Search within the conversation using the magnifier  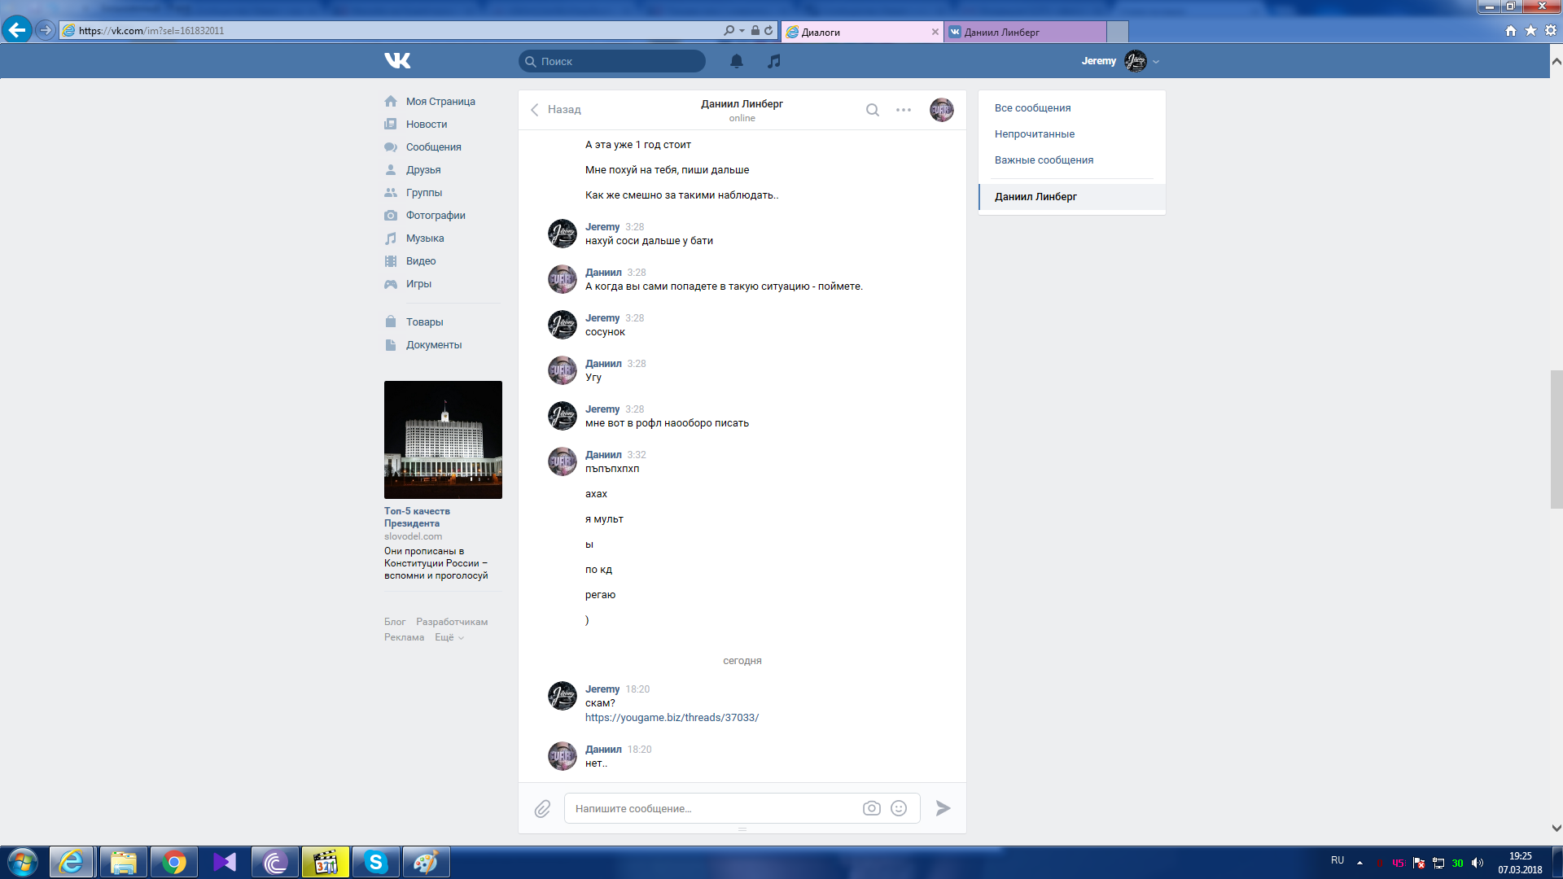[872, 110]
